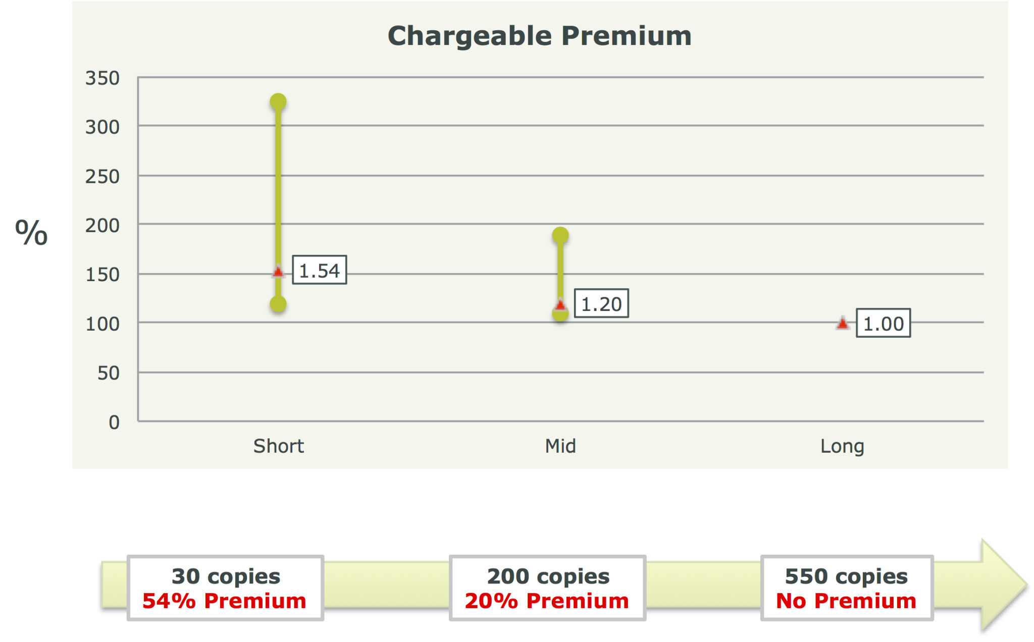
Task: Click the percent sign axis title
Action: tap(31, 233)
